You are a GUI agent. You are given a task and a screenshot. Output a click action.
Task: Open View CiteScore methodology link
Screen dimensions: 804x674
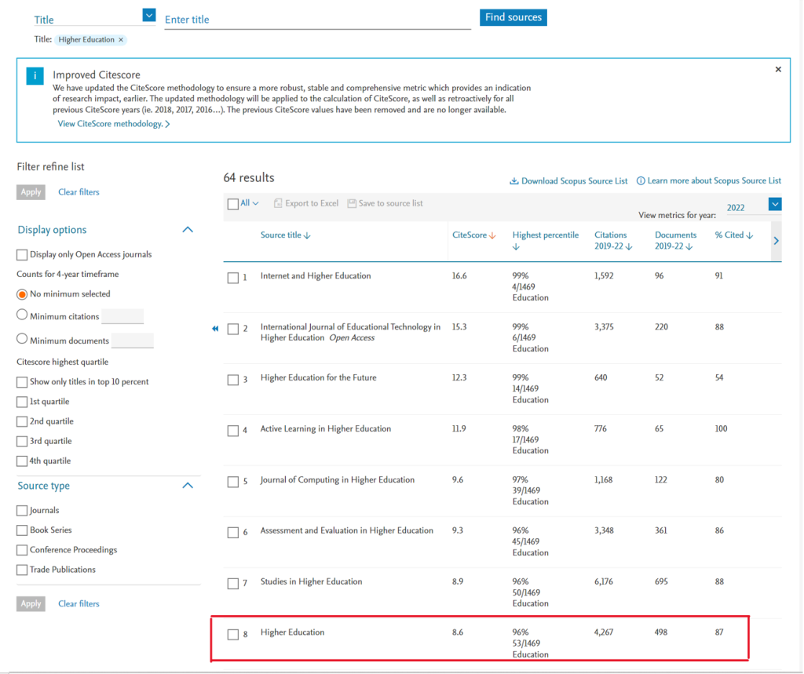113,123
